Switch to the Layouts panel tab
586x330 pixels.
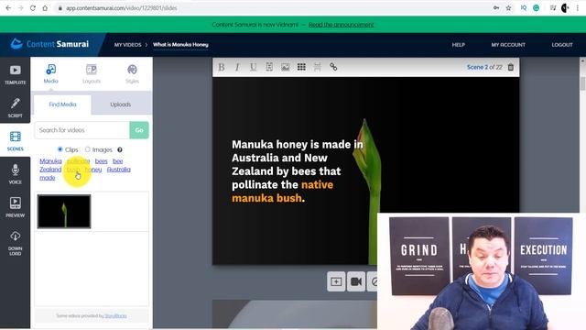[92, 73]
